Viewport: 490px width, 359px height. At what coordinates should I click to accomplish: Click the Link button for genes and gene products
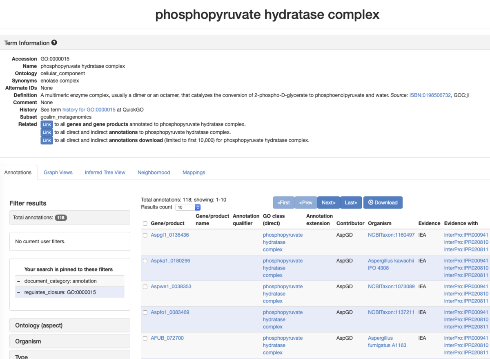click(x=47, y=124)
